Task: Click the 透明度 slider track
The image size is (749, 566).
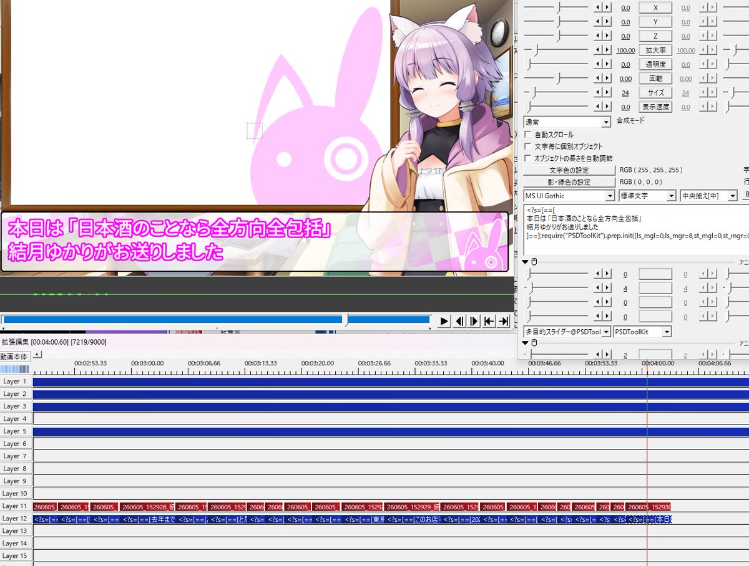Action: (x=557, y=64)
